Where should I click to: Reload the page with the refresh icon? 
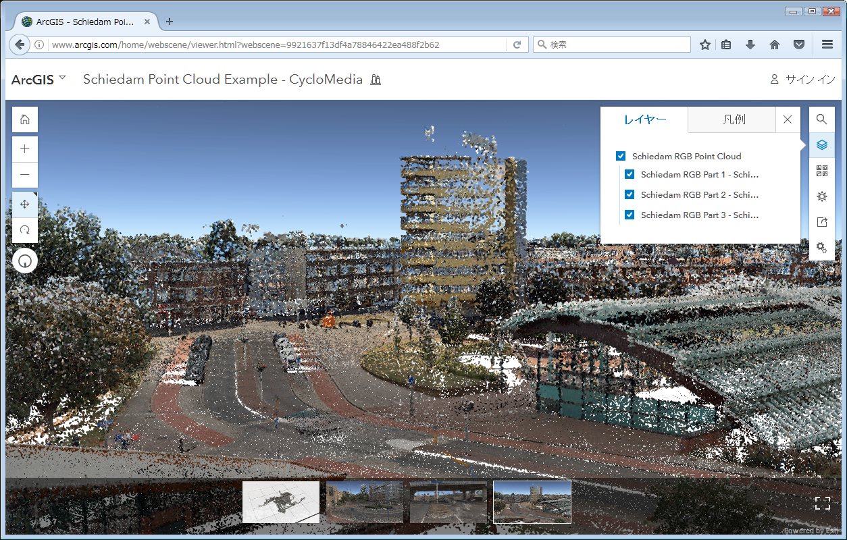click(517, 45)
